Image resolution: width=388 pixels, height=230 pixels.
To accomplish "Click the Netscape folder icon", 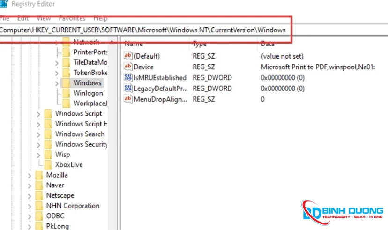I will 39,196.
